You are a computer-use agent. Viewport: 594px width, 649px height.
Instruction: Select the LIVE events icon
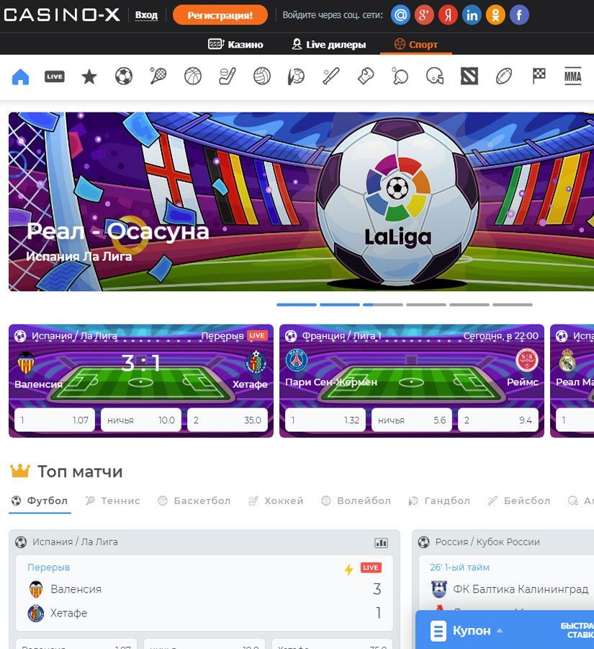55,76
